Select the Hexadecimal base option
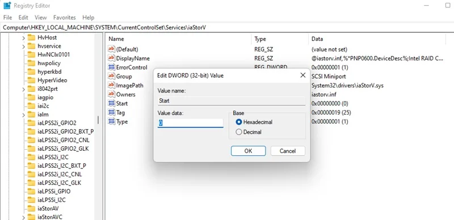The height and width of the screenshot is (220, 454). click(x=239, y=122)
